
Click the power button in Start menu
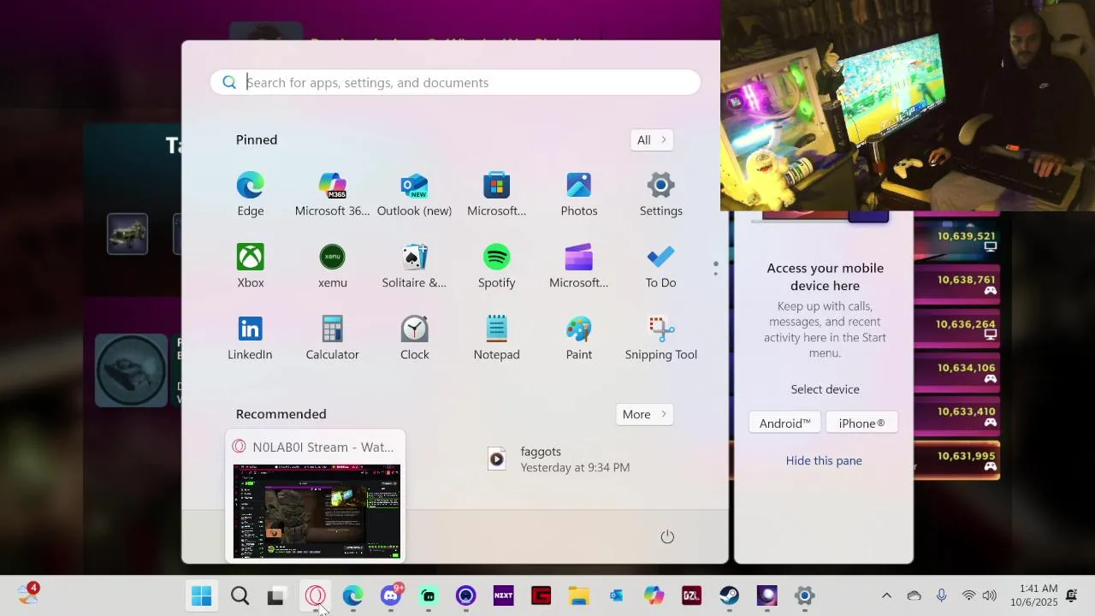coord(667,536)
